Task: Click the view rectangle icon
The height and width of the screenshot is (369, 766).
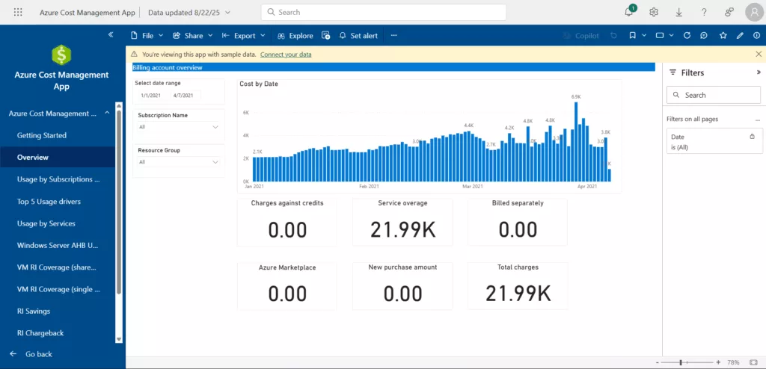Action: [x=660, y=35]
